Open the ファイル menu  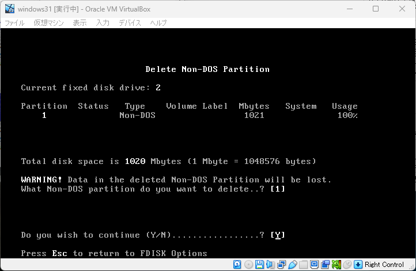14,23
